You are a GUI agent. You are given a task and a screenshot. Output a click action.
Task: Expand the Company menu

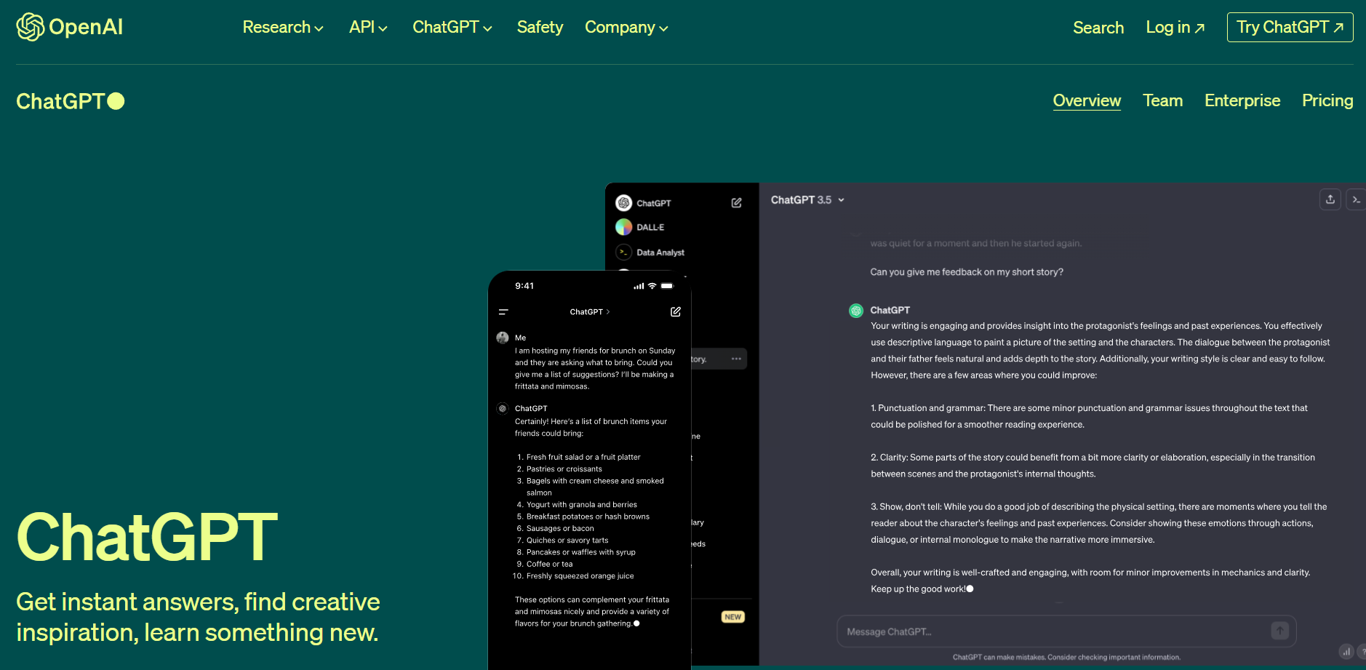coord(626,28)
